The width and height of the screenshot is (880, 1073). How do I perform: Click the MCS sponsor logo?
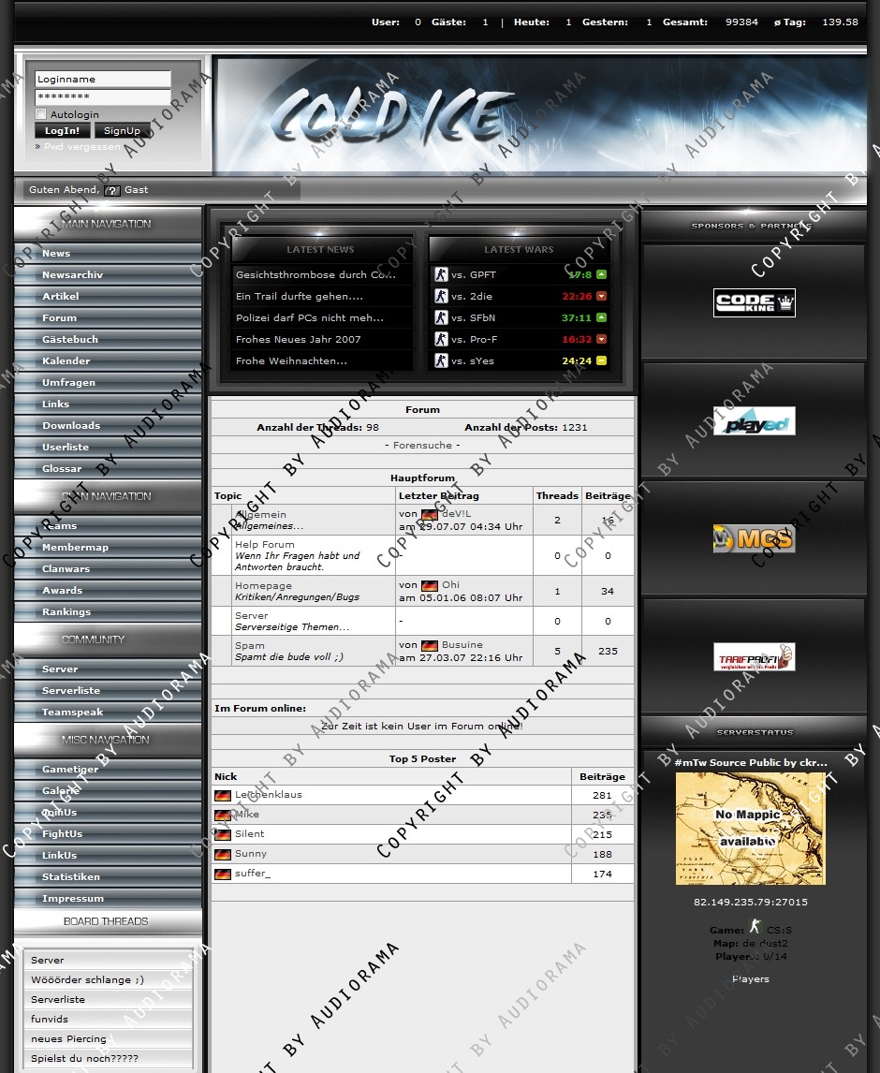tap(754, 538)
